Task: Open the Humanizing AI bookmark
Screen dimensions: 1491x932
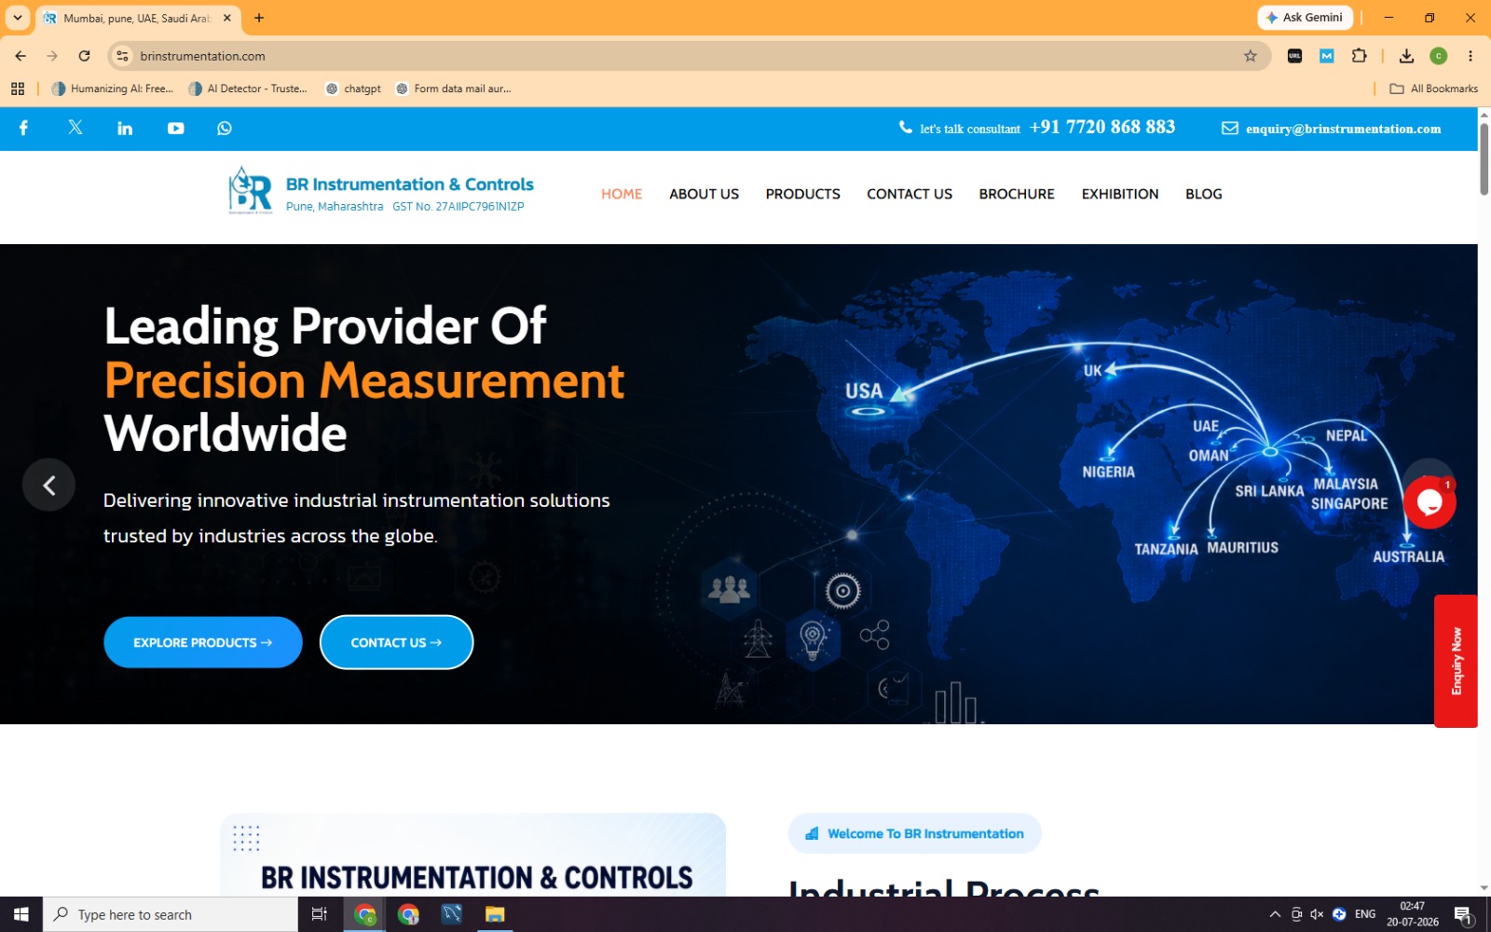Action: point(113,89)
